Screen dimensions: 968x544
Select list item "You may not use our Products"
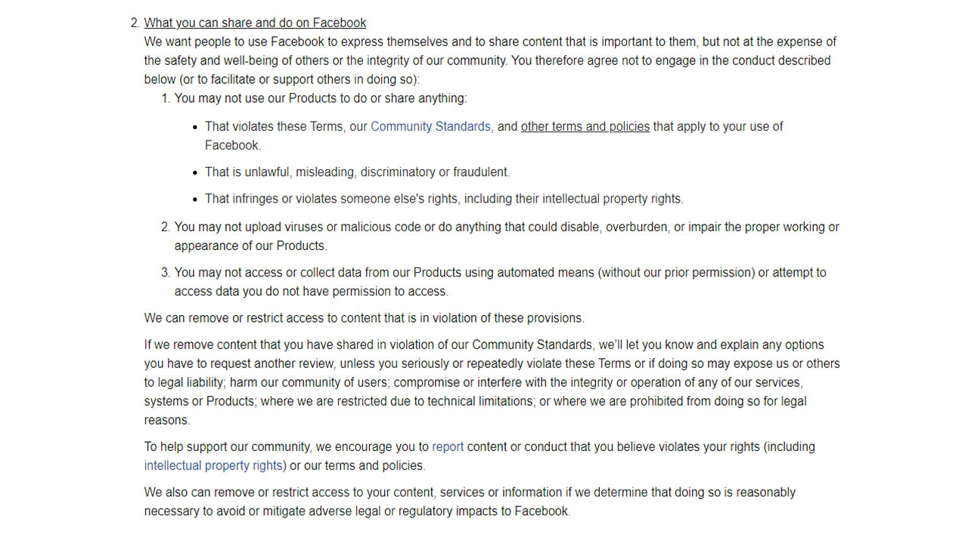(x=321, y=98)
